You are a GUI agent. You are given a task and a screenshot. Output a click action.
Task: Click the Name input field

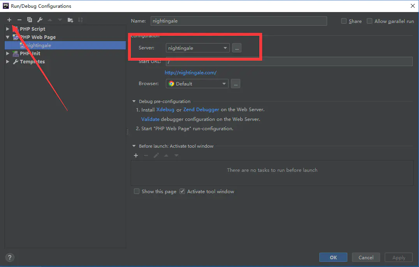pyautogui.click(x=239, y=21)
